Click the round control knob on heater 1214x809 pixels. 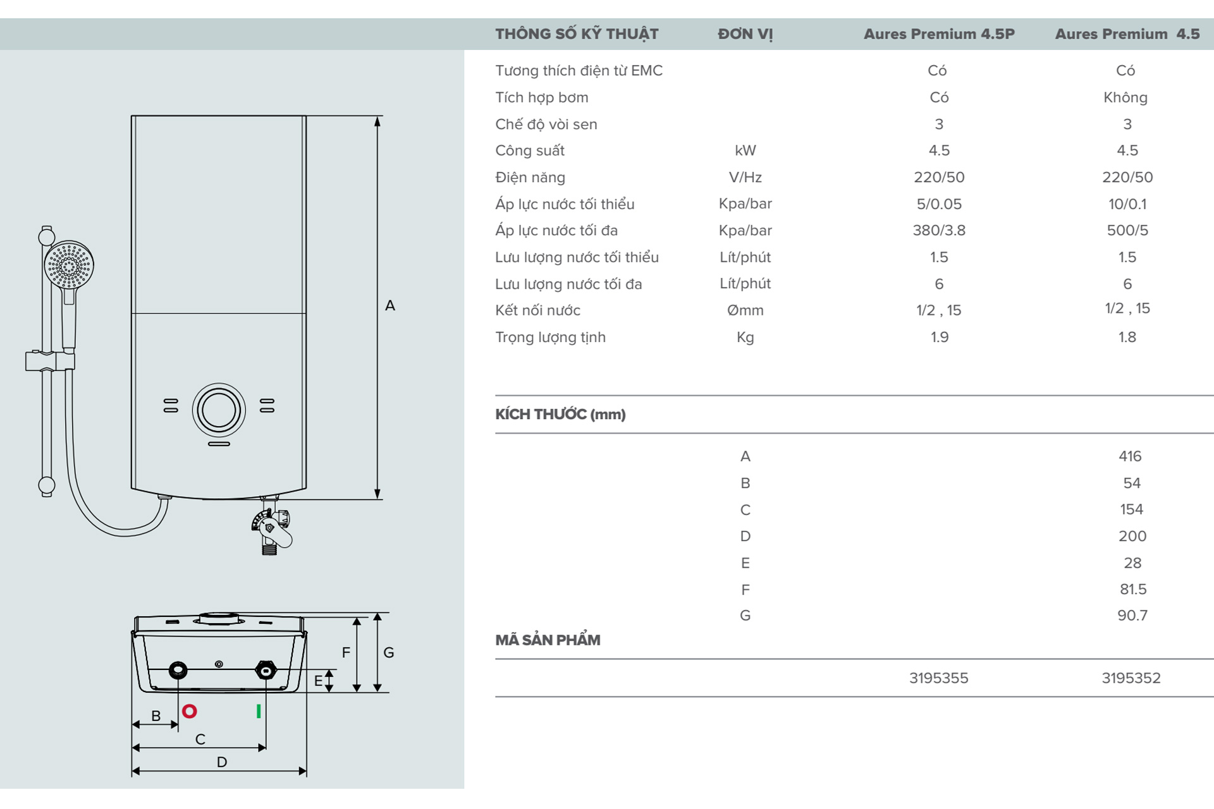[x=219, y=410]
